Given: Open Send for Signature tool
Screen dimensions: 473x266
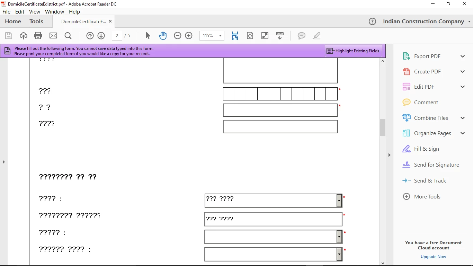Looking at the screenshot, I should coord(436,165).
